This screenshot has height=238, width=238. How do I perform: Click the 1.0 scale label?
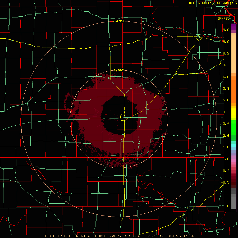pyautogui.click(x=226, y=159)
